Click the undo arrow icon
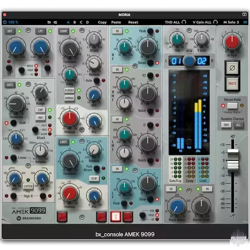The image size is (250, 250). [x=49, y=22]
